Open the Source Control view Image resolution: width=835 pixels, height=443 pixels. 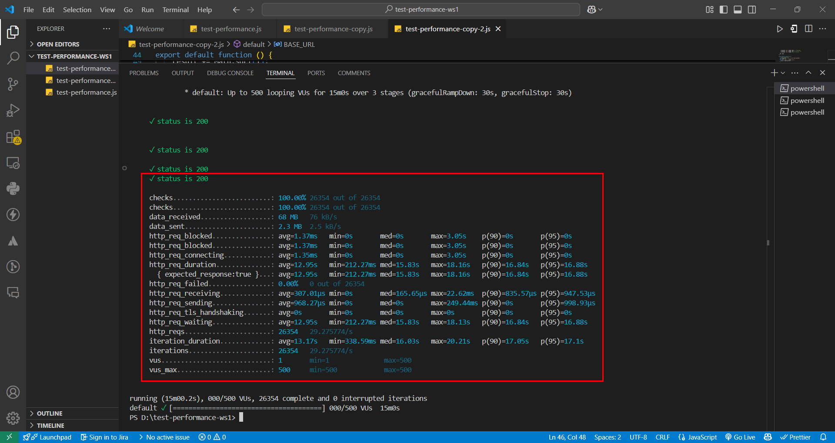pyautogui.click(x=13, y=84)
